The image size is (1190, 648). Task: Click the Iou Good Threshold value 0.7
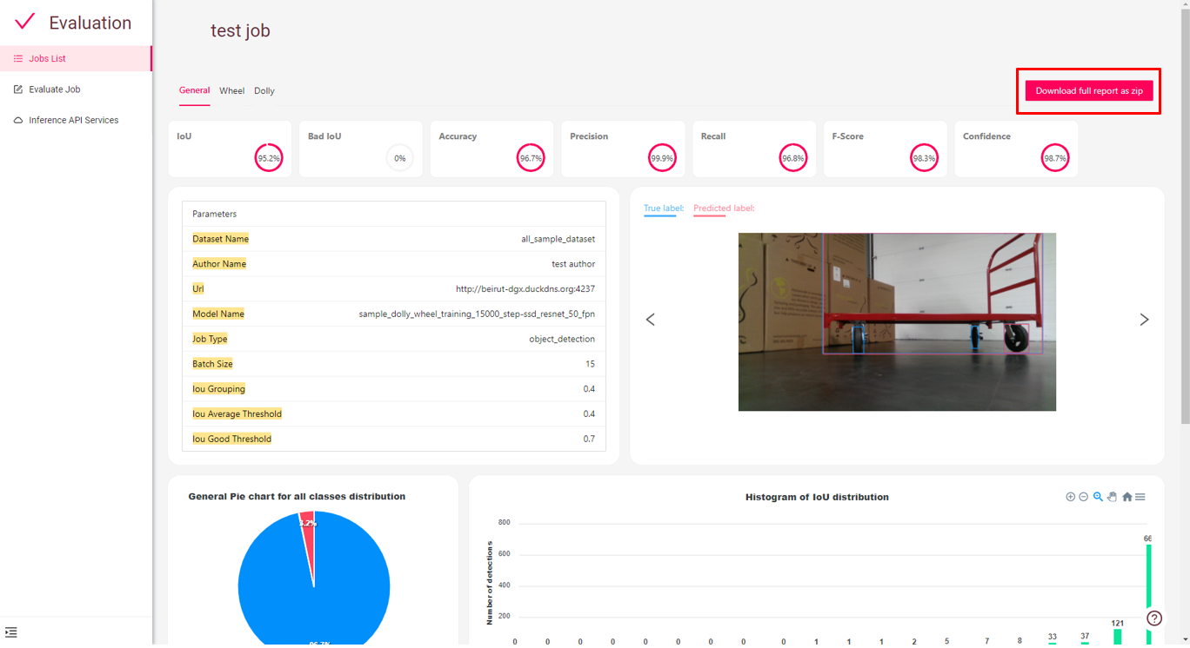[589, 439]
